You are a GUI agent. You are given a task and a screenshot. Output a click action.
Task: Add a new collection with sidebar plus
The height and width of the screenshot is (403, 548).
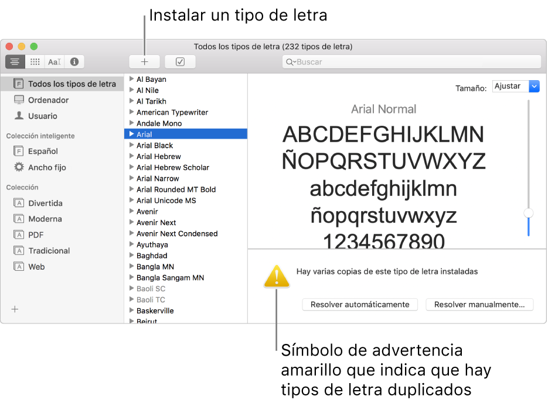(x=15, y=309)
